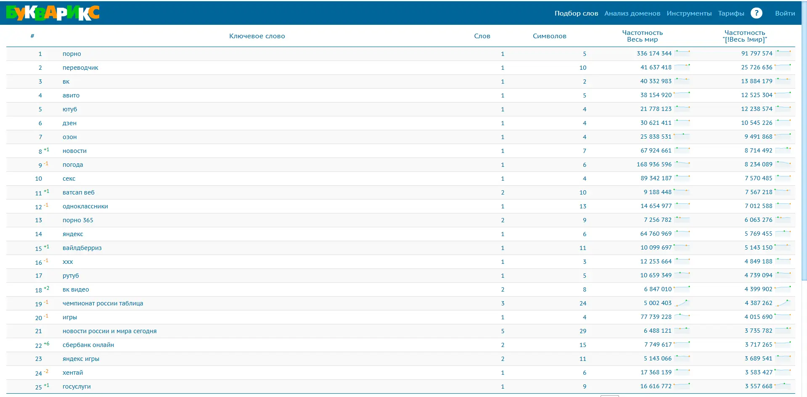Open the keyword озон
Screen dimensions: 807x397
(x=69, y=137)
